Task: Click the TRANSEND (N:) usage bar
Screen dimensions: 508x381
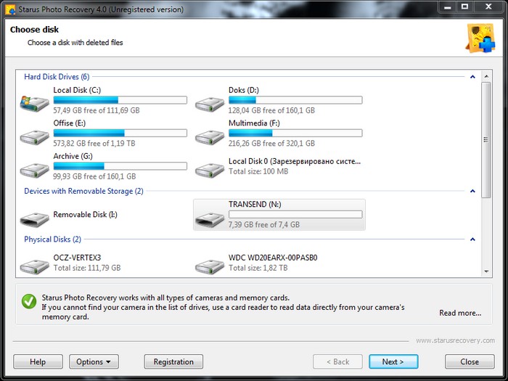Action: (x=295, y=214)
